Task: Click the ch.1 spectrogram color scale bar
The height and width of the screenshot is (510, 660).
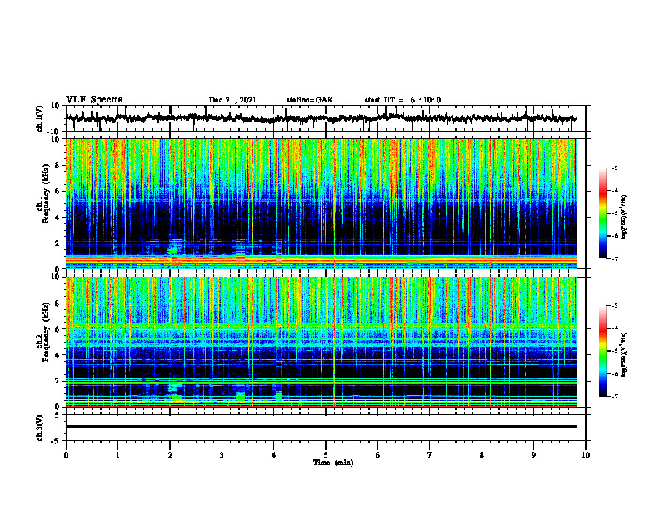Action: [x=602, y=213]
